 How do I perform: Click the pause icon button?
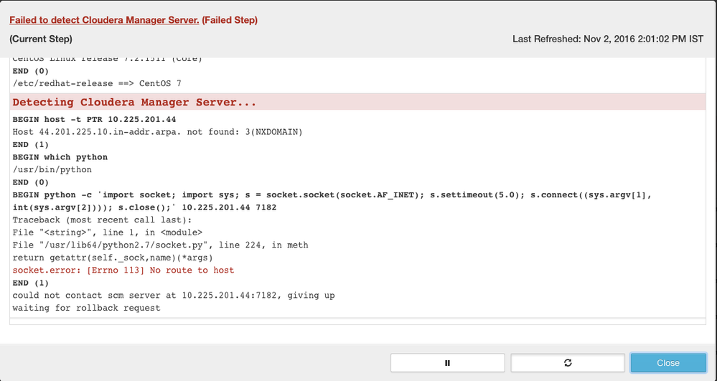[447, 363]
